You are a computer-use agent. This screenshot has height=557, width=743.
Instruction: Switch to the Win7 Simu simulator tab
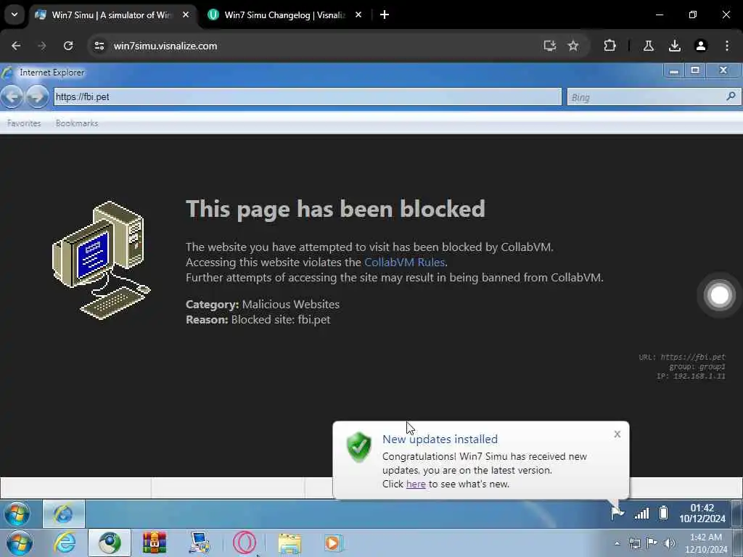pos(111,15)
